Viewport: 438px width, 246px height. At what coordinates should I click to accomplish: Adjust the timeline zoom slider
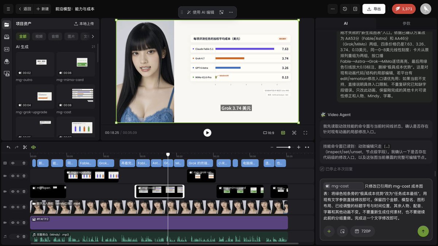point(284,147)
